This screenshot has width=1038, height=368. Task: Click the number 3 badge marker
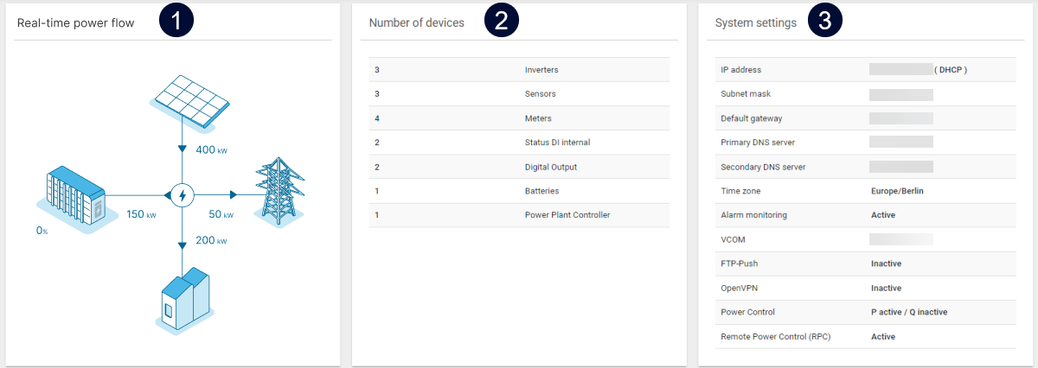click(824, 22)
